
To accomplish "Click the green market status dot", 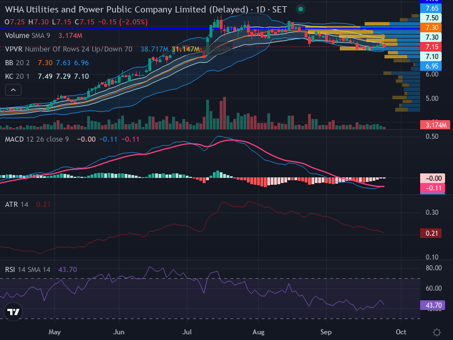I will 301,9.
